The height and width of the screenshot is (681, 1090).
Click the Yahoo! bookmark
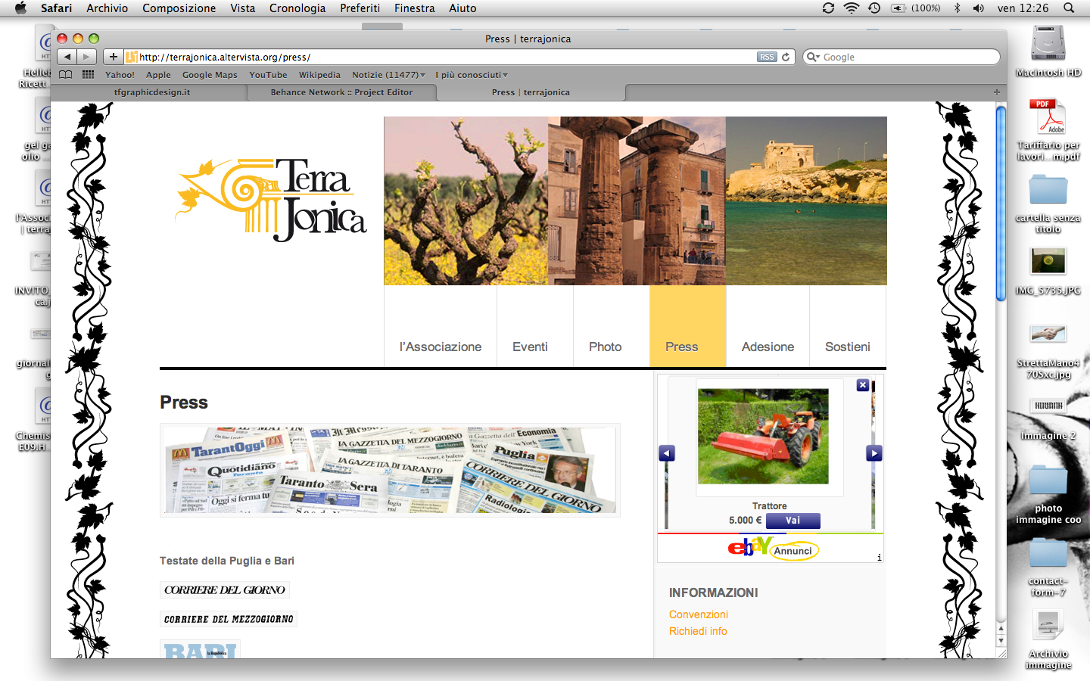(x=120, y=75)
